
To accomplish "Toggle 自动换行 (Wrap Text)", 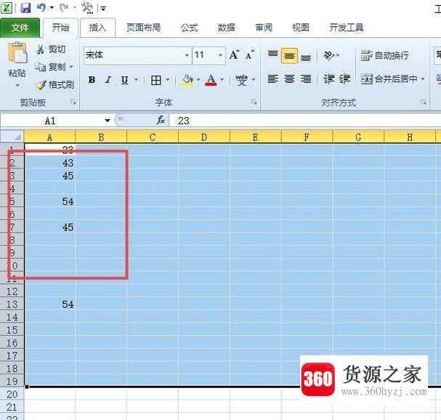I will point(385,55).
